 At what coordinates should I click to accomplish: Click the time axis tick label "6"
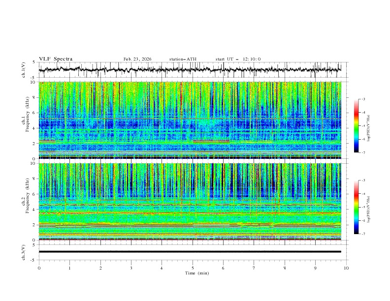(x=223, y=268)
